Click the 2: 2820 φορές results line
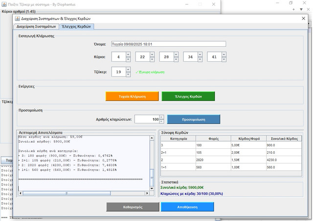The height and width of the screenshot is (221, 313). point(67,165)
